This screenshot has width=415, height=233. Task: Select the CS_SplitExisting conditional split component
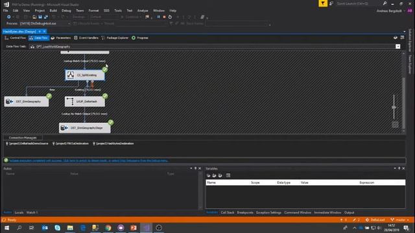tap(85, 75)
